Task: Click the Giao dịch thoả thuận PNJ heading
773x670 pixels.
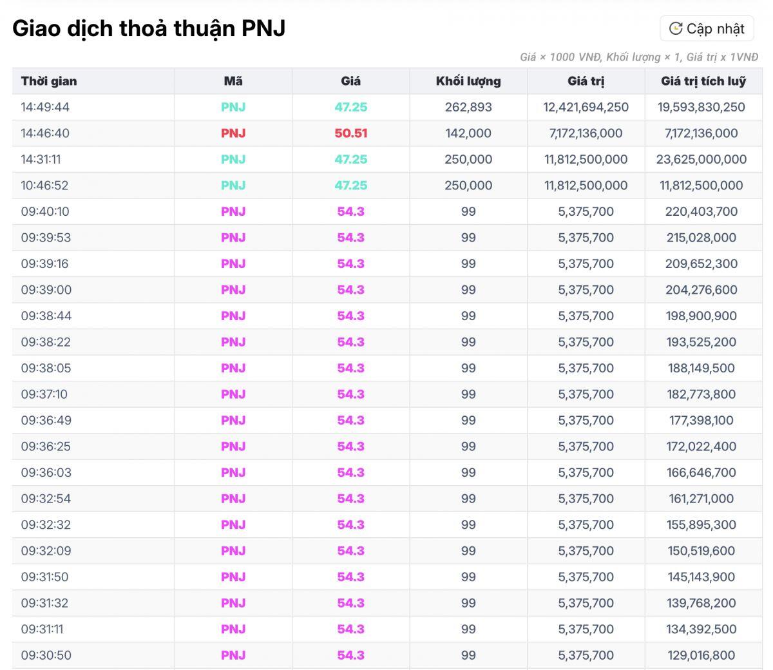Action: click(x=149, y=28)
